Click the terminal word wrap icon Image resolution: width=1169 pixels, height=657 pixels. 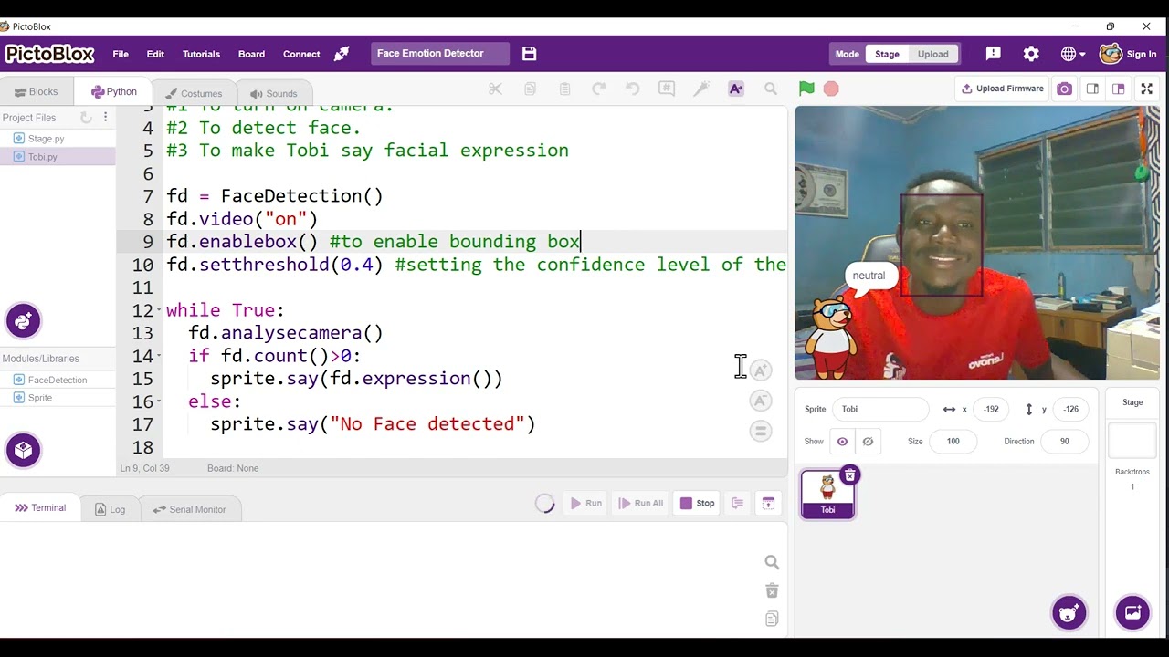(738, 503)
